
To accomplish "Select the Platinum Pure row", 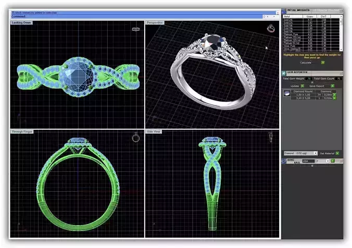I will click(x=311, y=34).
